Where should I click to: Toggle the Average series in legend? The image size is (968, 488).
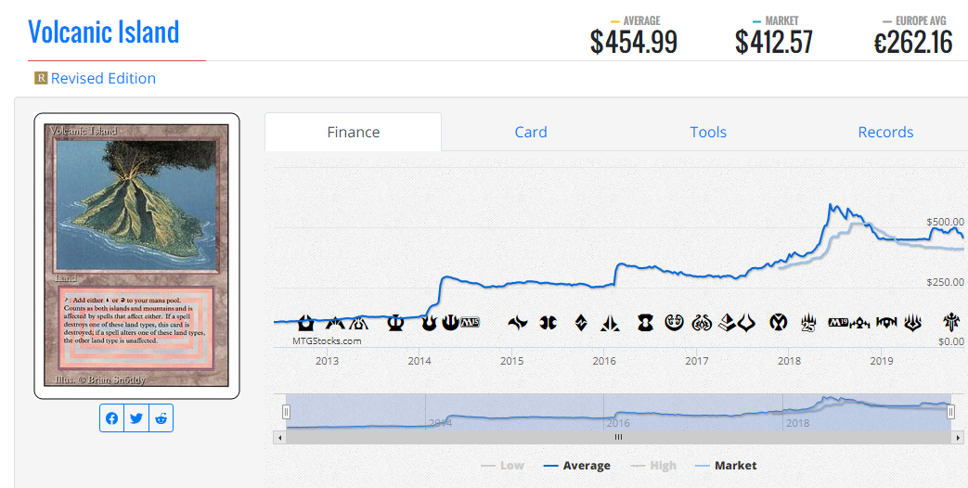pyautogui.click(x=576, y=466)
